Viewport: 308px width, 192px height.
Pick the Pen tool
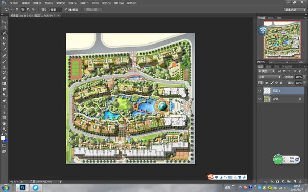pyautogui.click(x=4, y=101)
